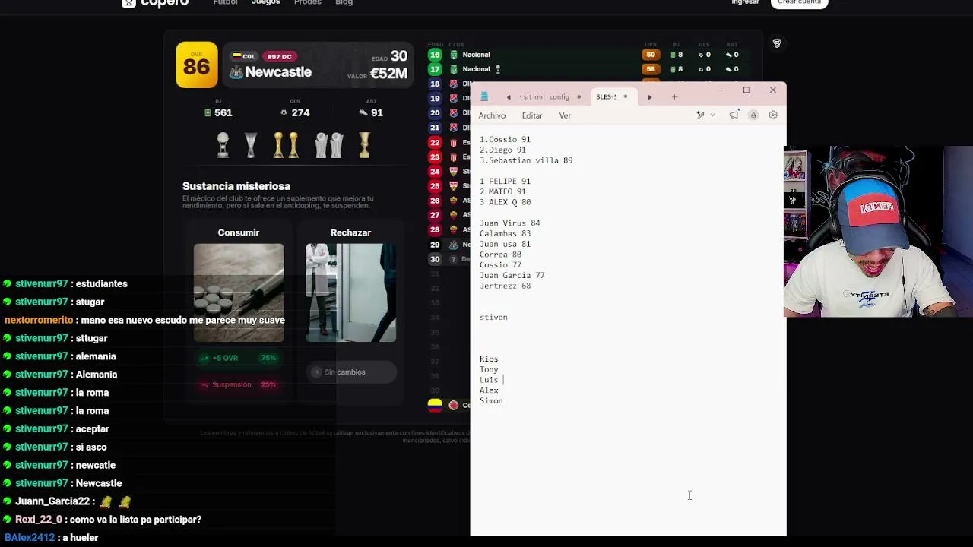The image size is (973, 547).
Task: Click the Notepad account profile icon
Action: click(x=753, y=115)
